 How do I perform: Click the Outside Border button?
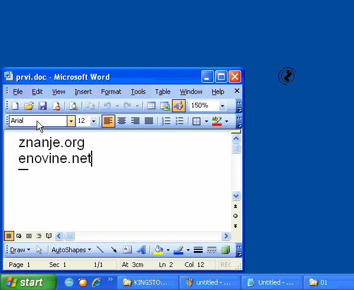pyautogui.click(x=196, y=121)
